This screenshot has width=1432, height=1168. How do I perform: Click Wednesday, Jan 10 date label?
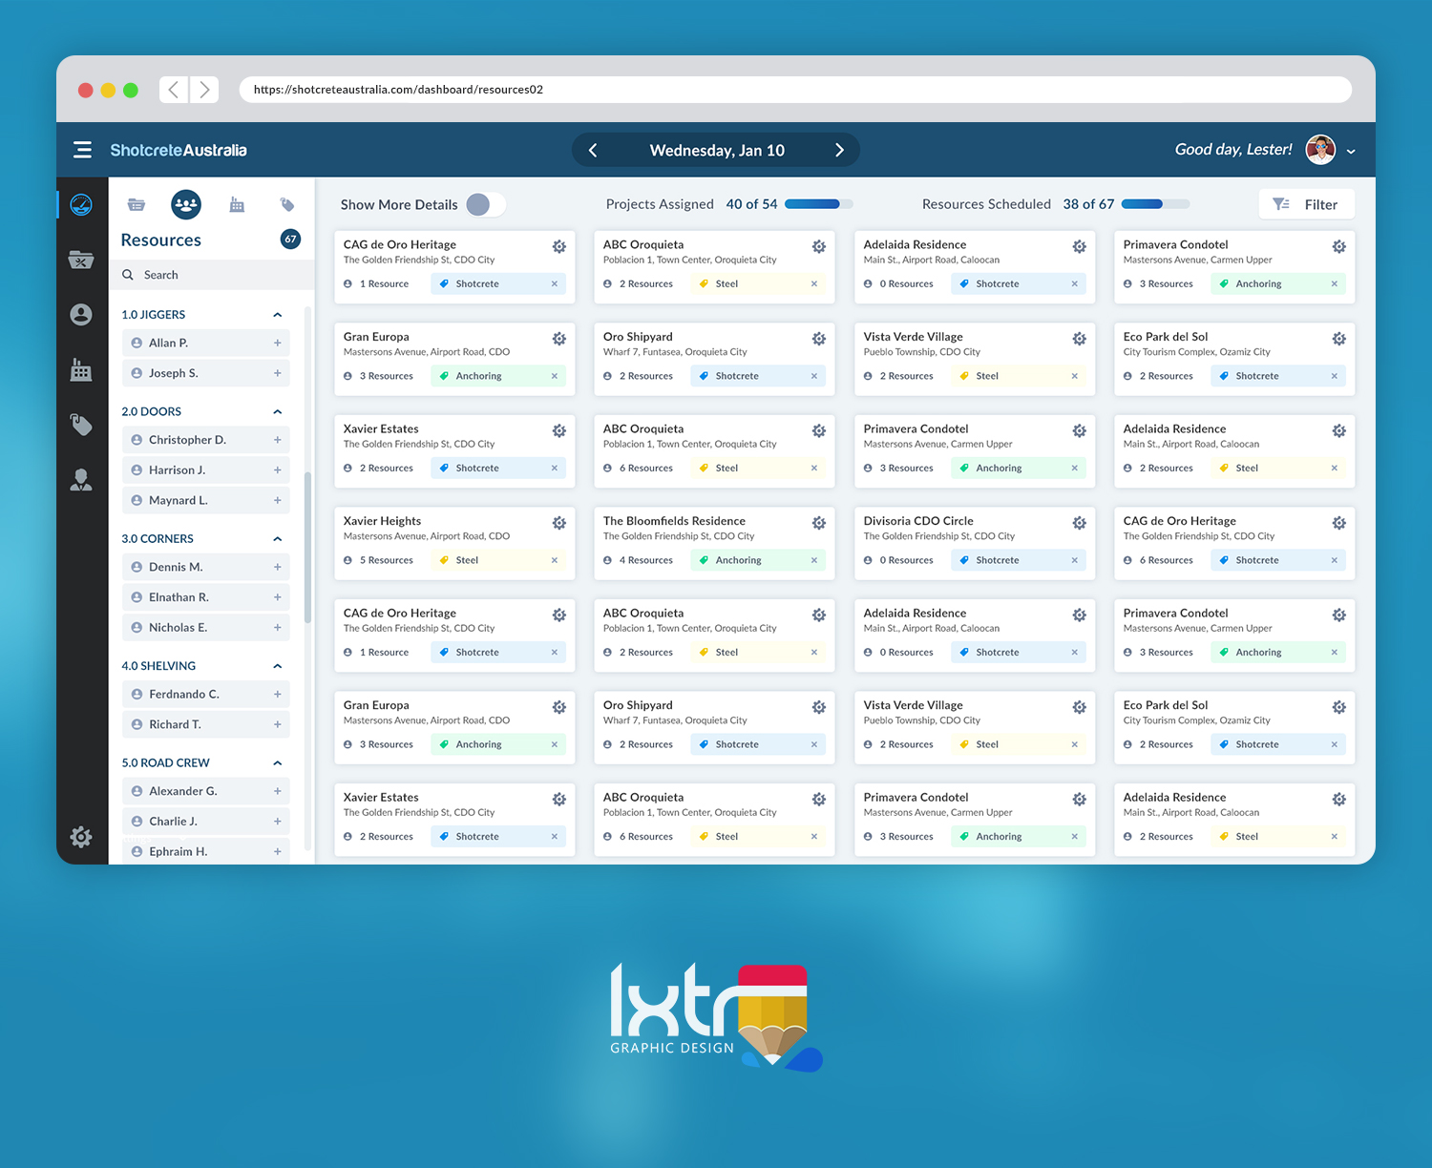[x=717, y=151]
